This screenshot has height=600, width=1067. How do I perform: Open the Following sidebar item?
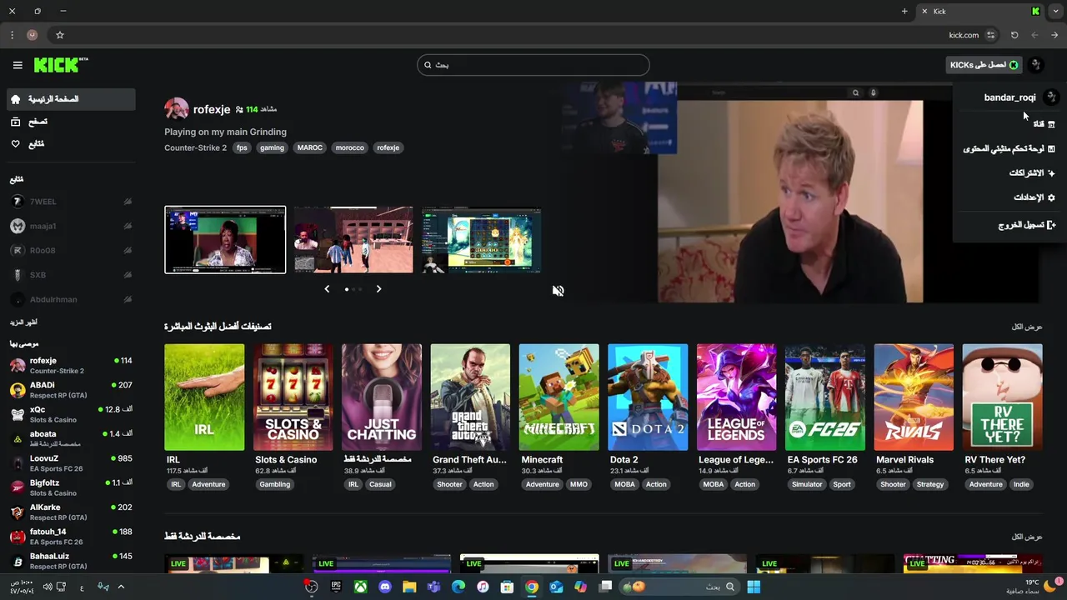[x=70, y=144]
